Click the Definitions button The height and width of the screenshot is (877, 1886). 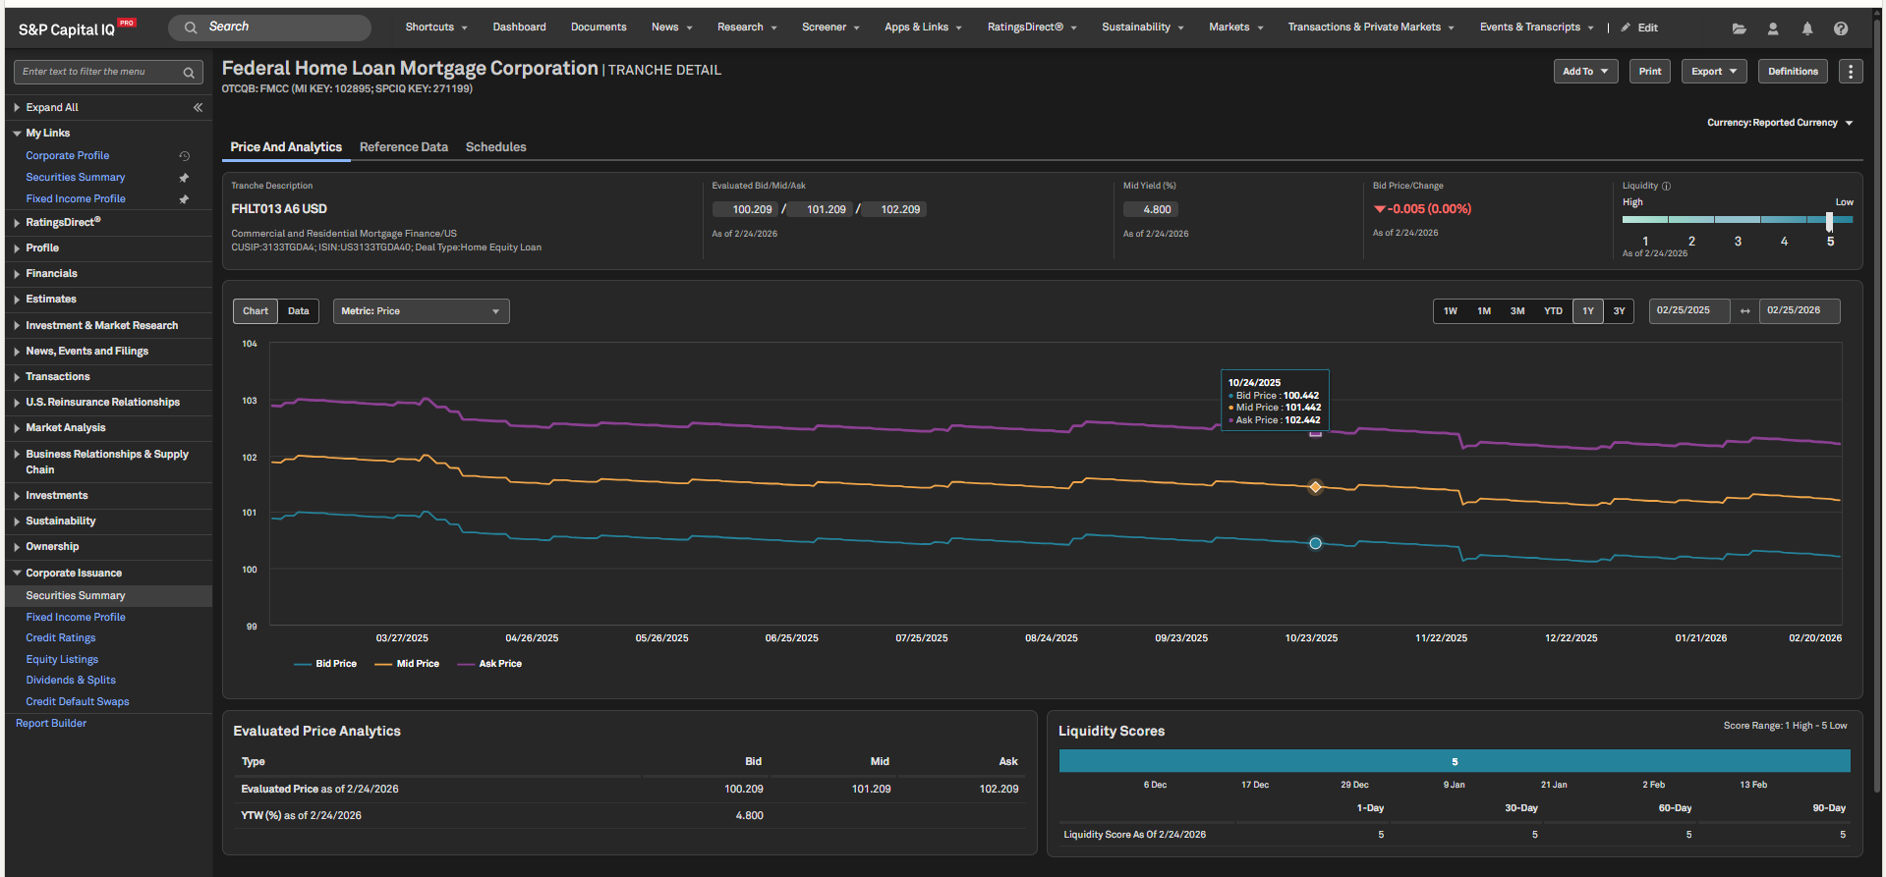pyautogui.click(x=1793, y=72)
